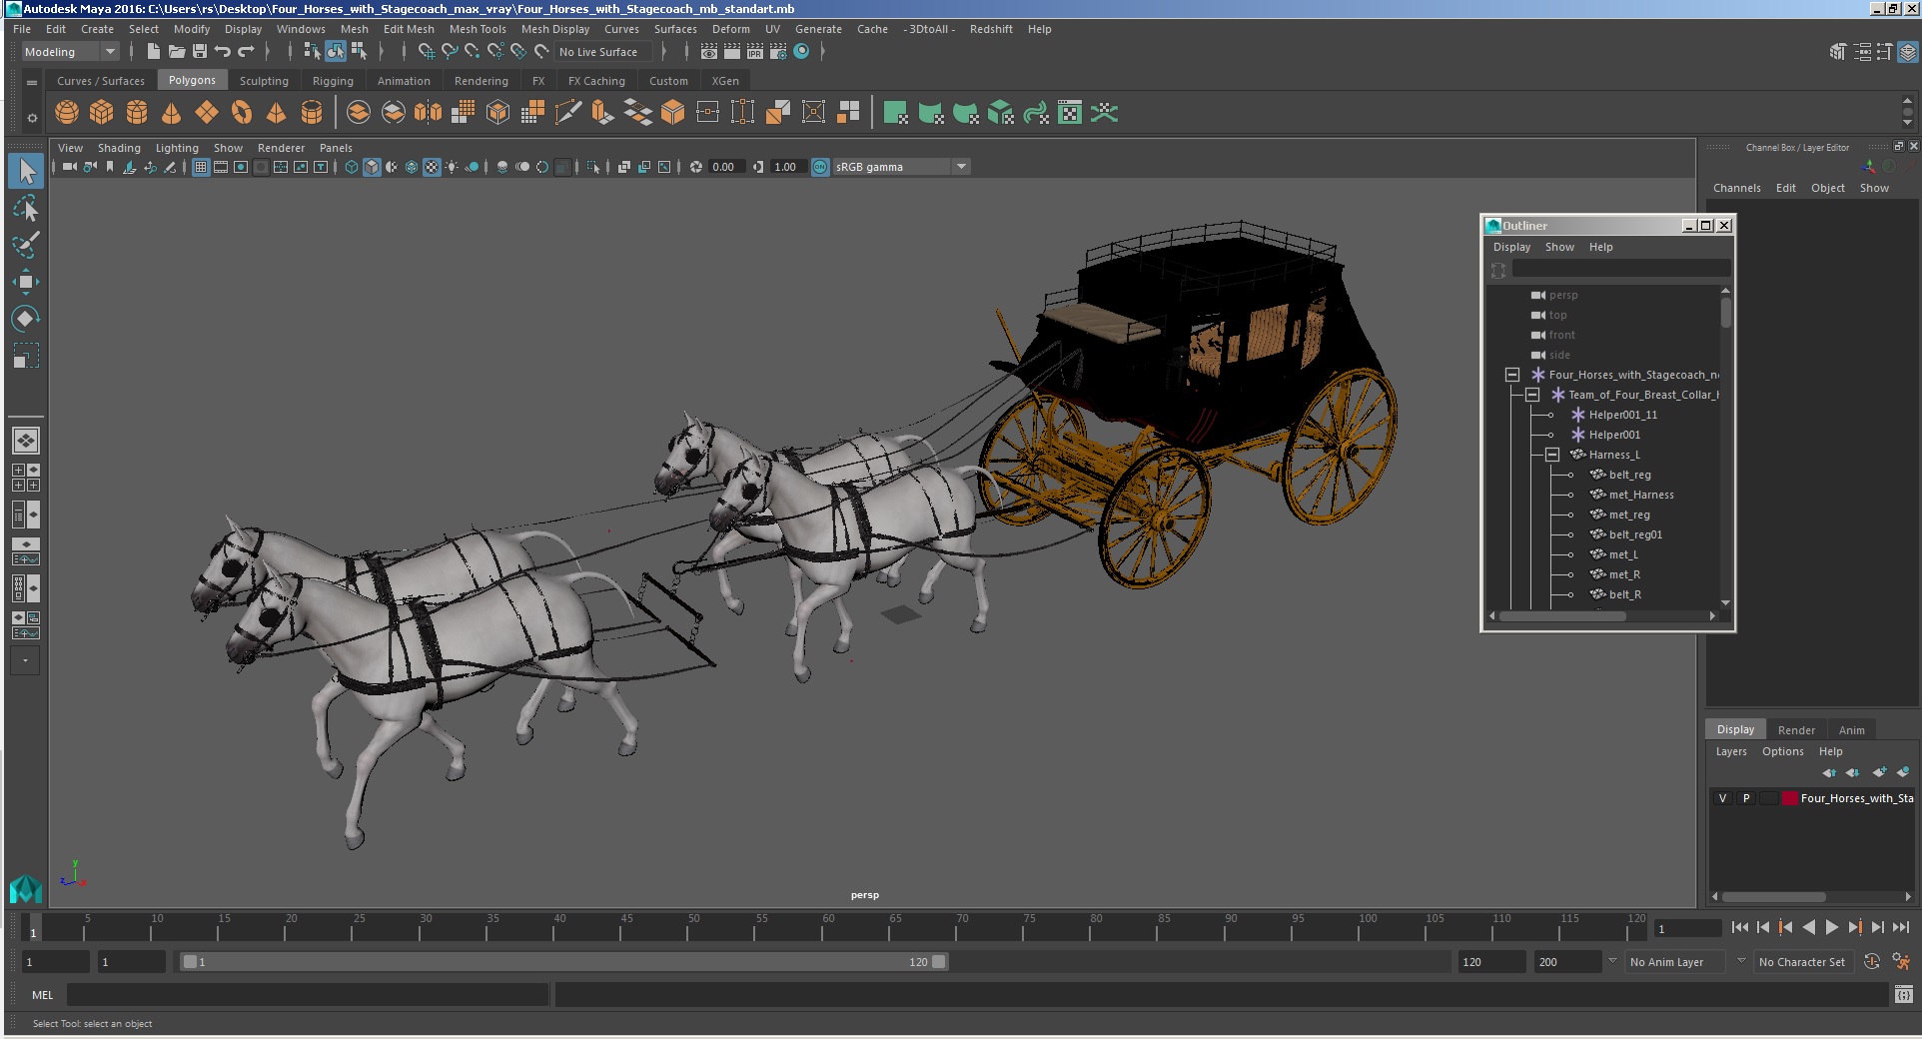1922x1039 pixels.
Task: Click the play forwards button
Action: pos(1831,927)
